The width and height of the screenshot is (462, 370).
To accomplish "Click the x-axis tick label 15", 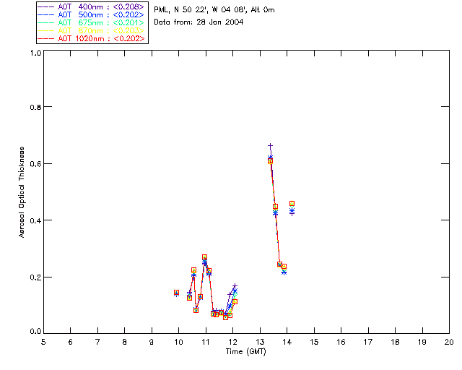I will coord(314,342).
